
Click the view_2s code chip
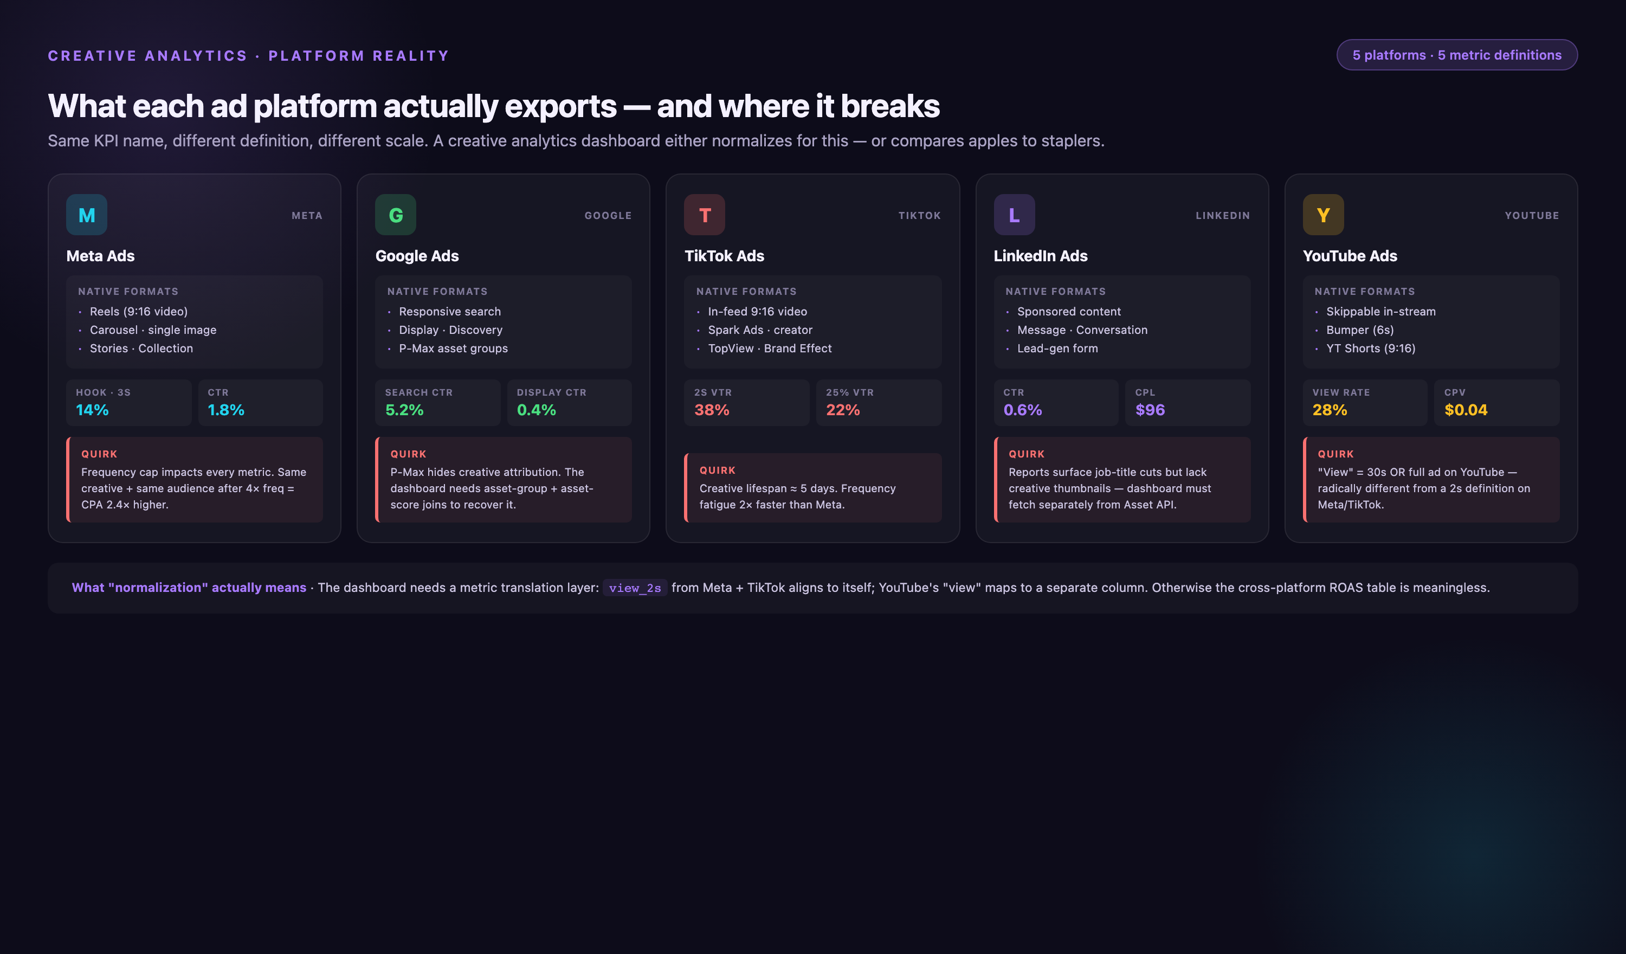(635, 588)
